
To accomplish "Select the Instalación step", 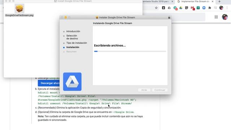I will tap(73, 47).
